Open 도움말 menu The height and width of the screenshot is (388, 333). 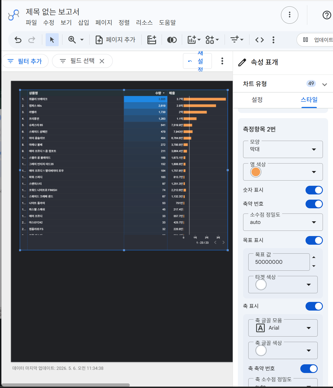tap(167, 23)
